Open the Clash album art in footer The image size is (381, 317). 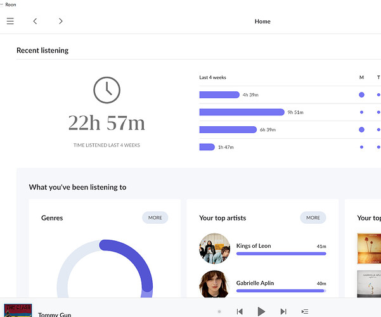[x=18, y=310]
